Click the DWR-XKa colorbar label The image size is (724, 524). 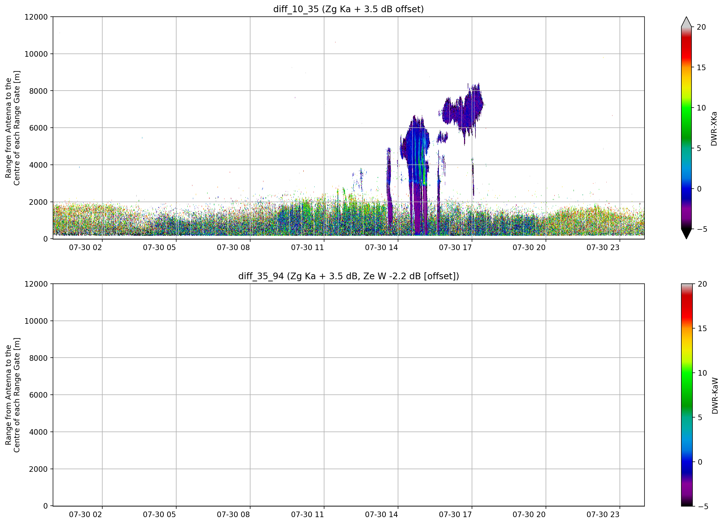tap(714, 128)
